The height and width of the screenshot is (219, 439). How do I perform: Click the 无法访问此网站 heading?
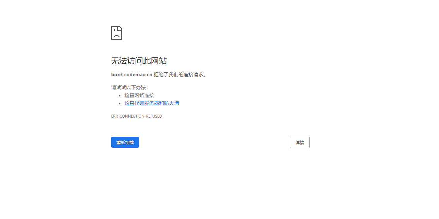139,61
